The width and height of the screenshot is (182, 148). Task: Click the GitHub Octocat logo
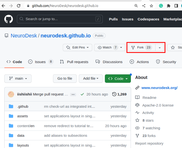click(9, 19)
